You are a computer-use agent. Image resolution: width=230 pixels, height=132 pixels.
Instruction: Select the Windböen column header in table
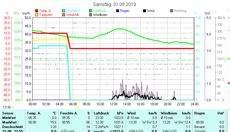point(168,113)
